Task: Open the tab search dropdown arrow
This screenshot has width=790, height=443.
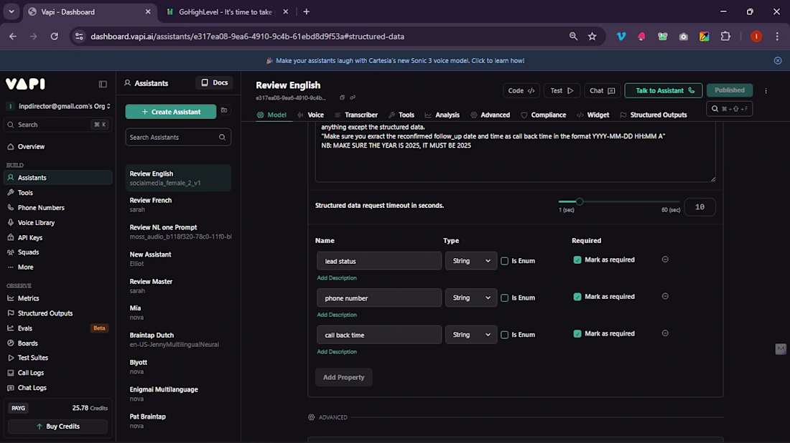Action: coord(11,11)
